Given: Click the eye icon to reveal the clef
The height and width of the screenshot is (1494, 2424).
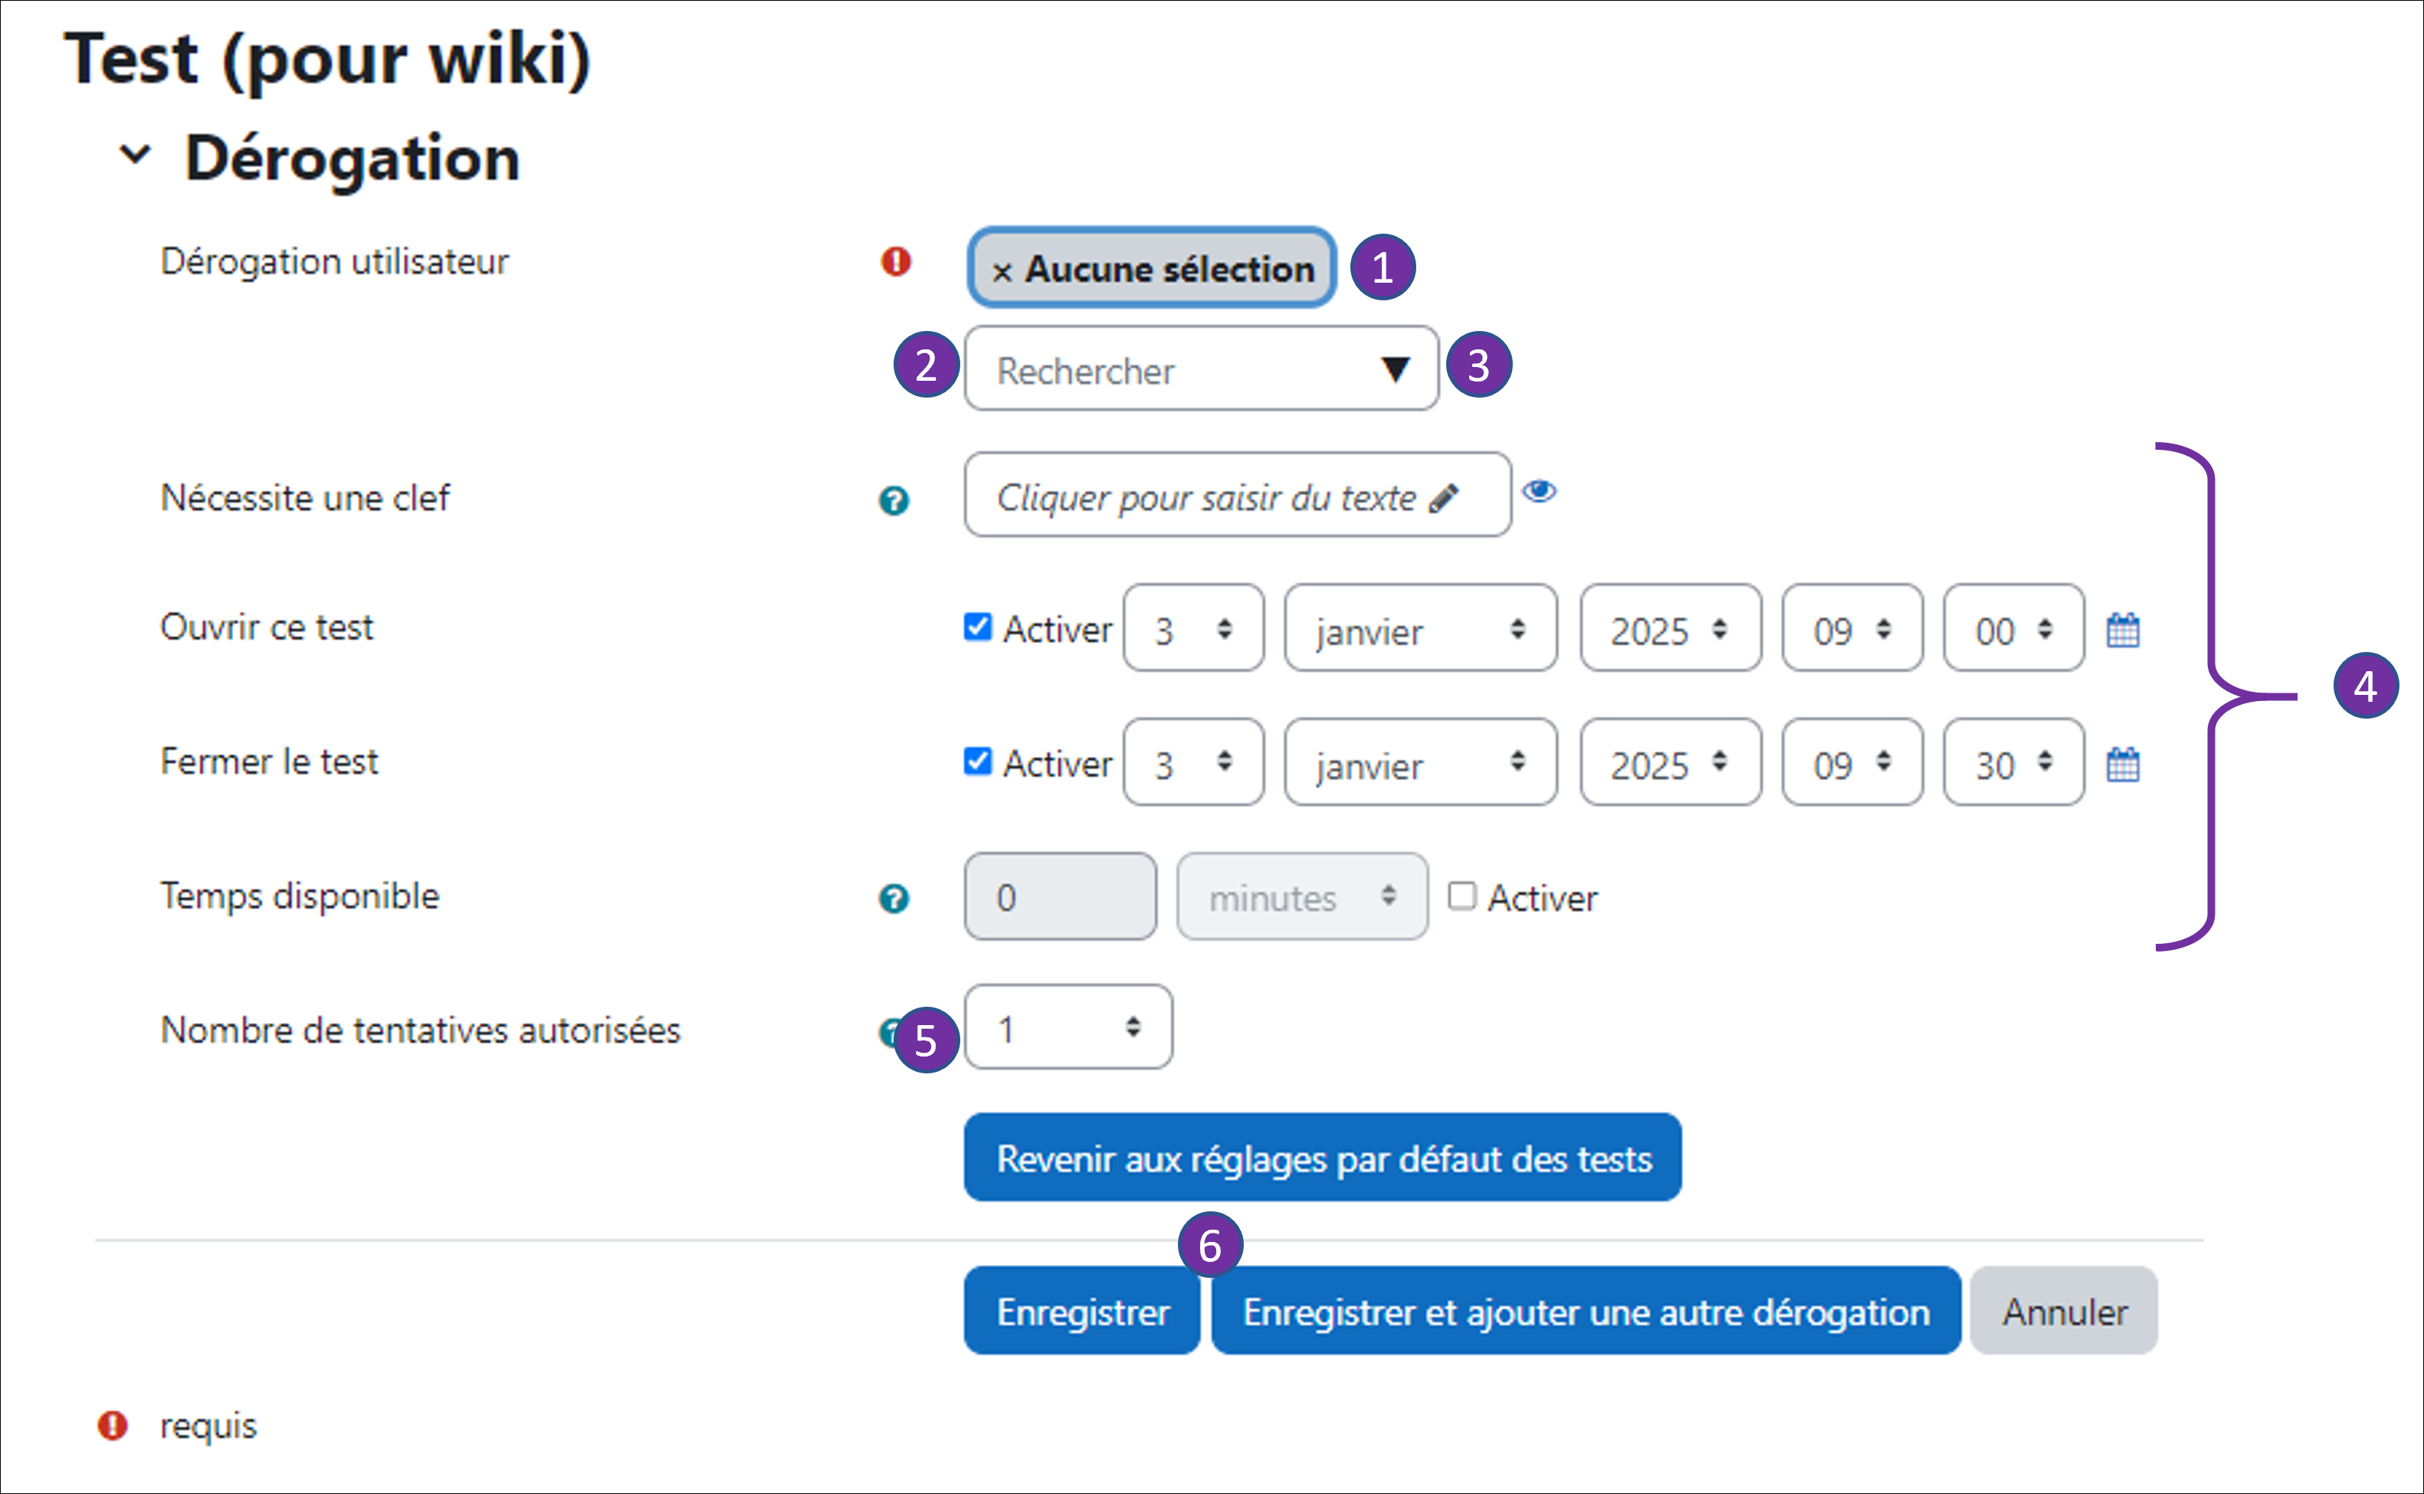Looking at the screenshot, I should pyautogui.click(x=1539, y=491).
